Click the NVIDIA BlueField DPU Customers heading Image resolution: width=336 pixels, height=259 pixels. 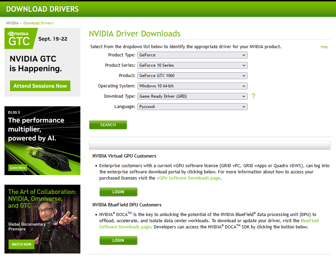click(127, 205)
